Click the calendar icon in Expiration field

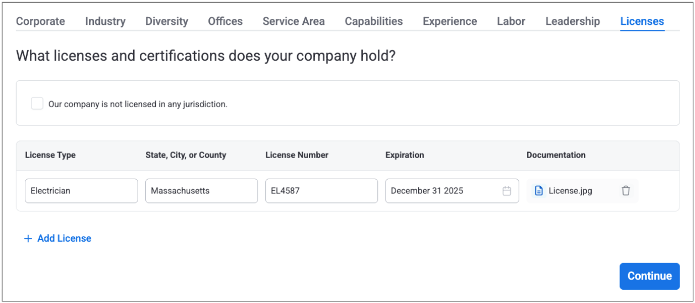507,191
